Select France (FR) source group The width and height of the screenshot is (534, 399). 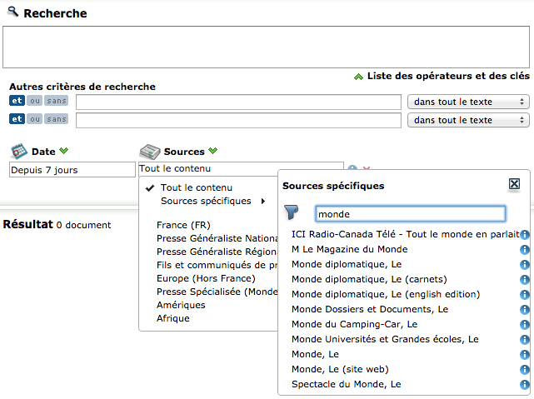(183, 225)
